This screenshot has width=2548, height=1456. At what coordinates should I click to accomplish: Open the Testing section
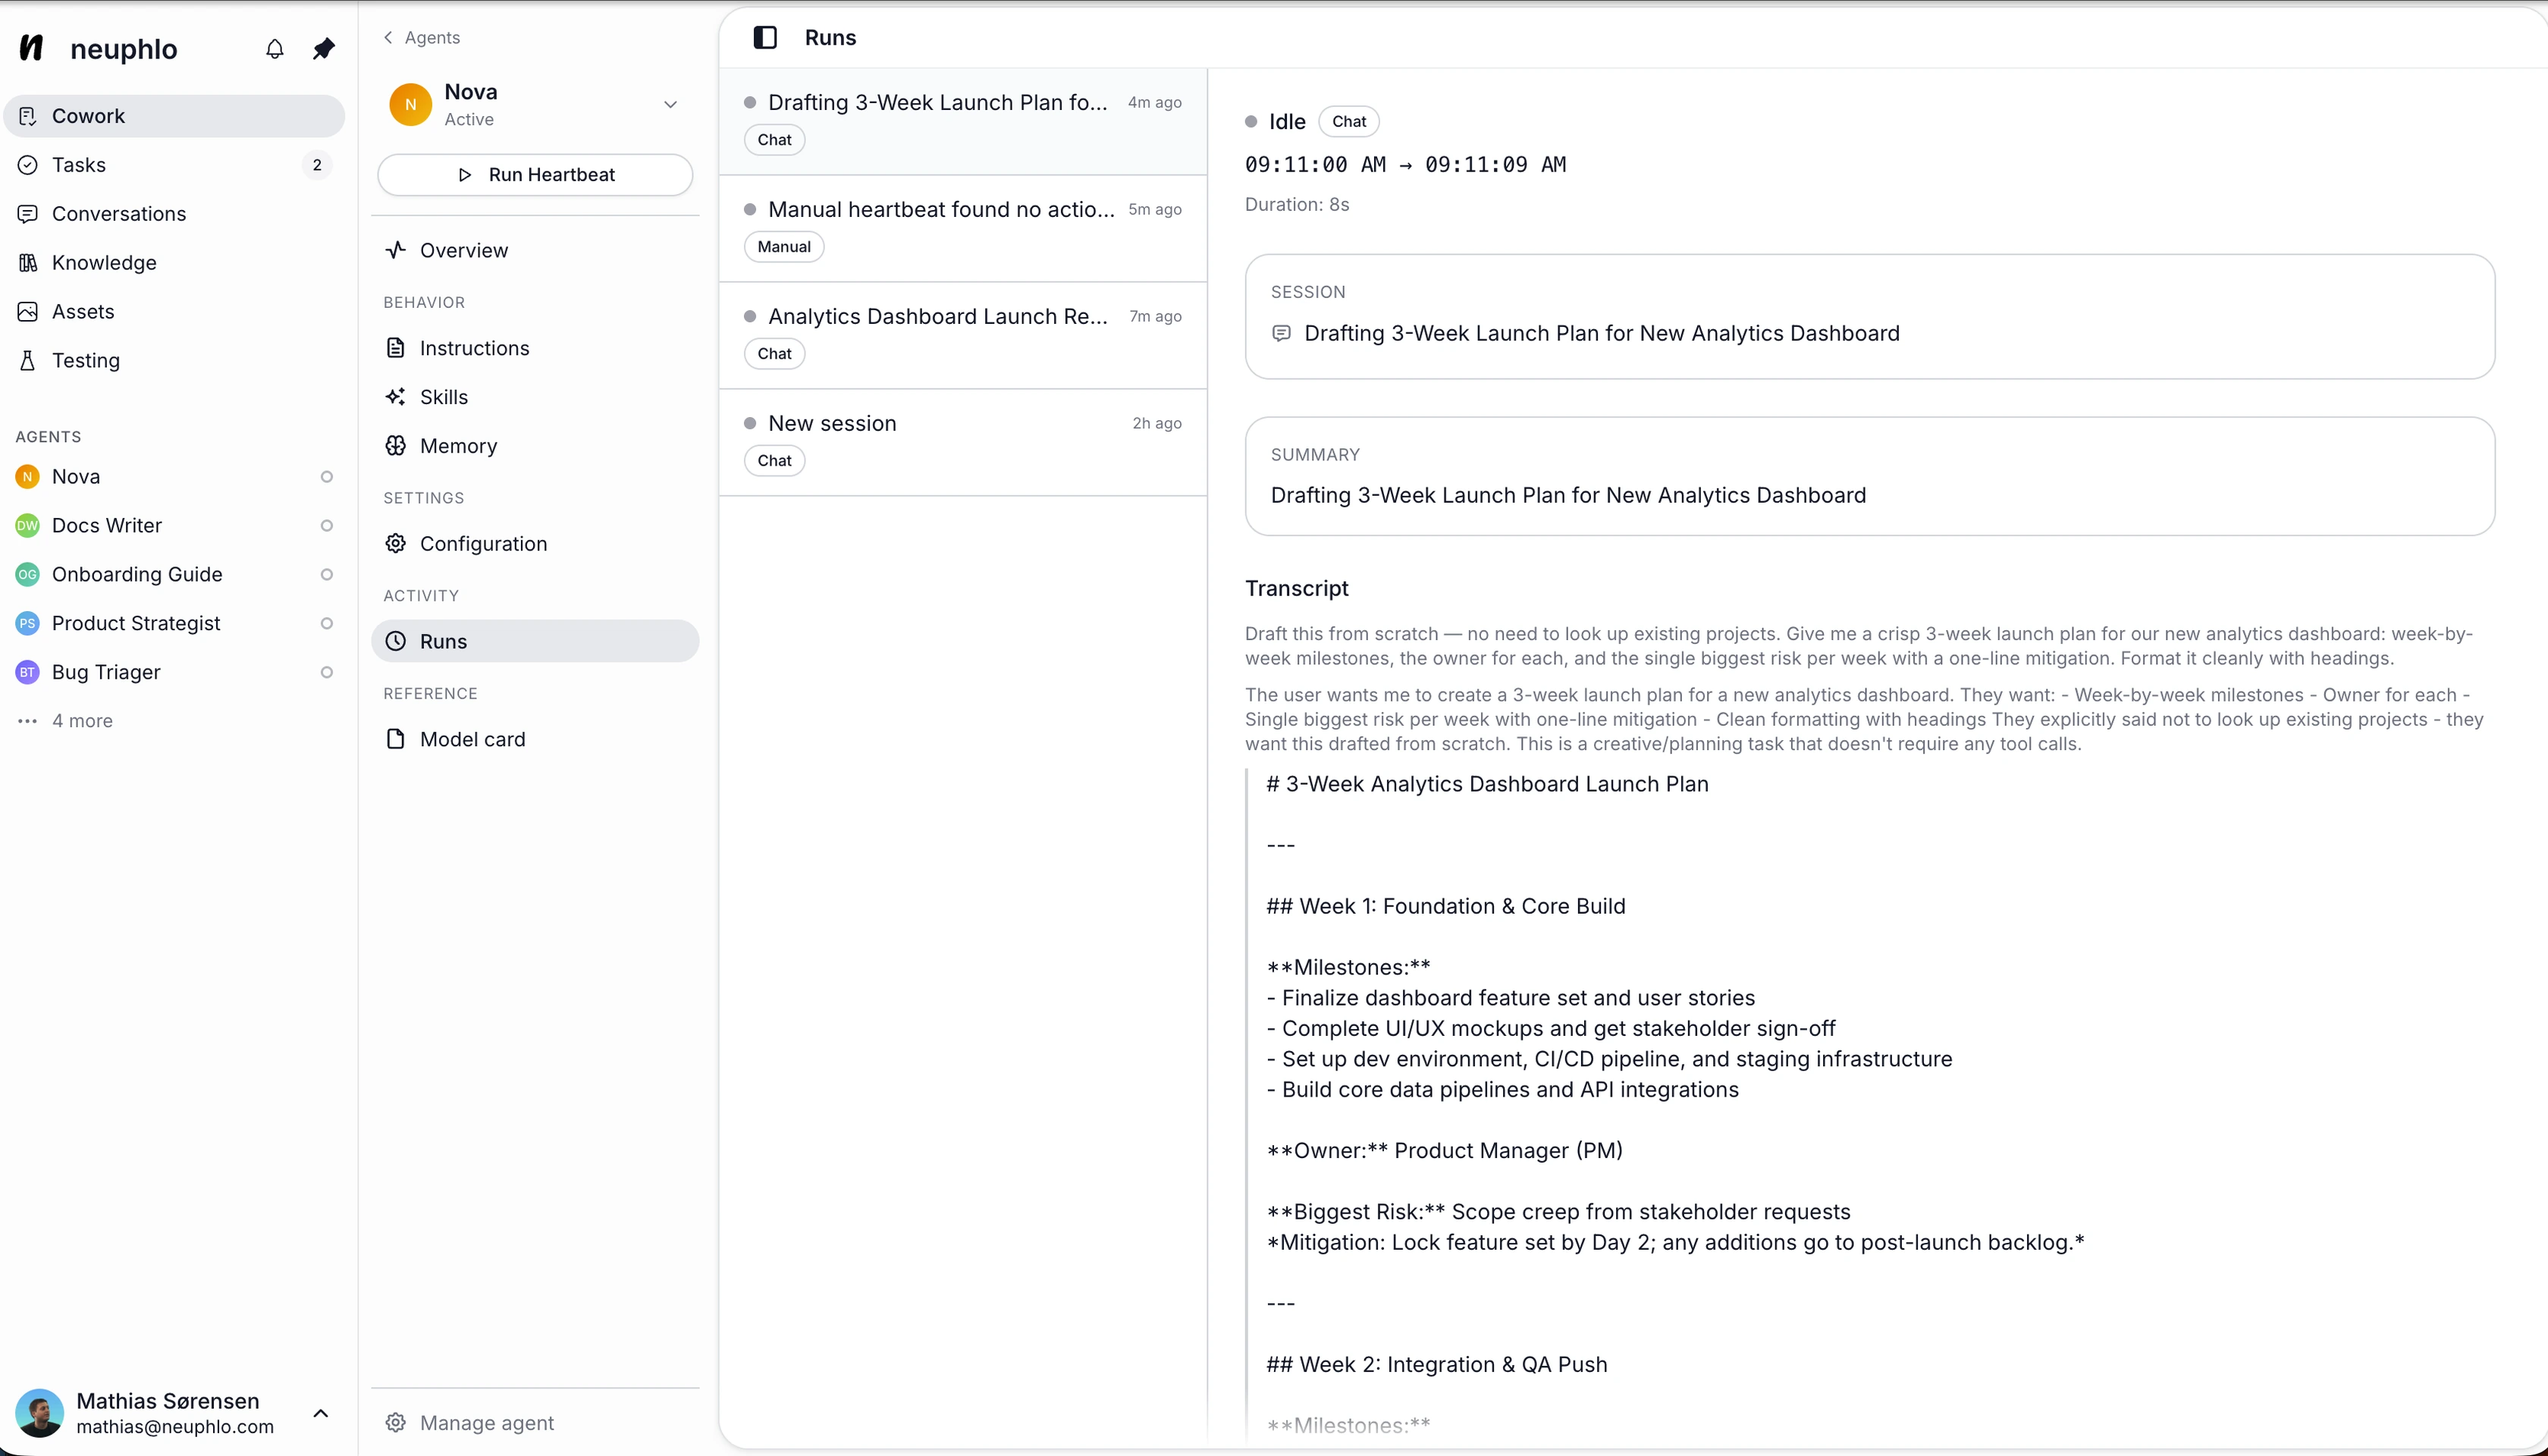[x=174, y=361]
